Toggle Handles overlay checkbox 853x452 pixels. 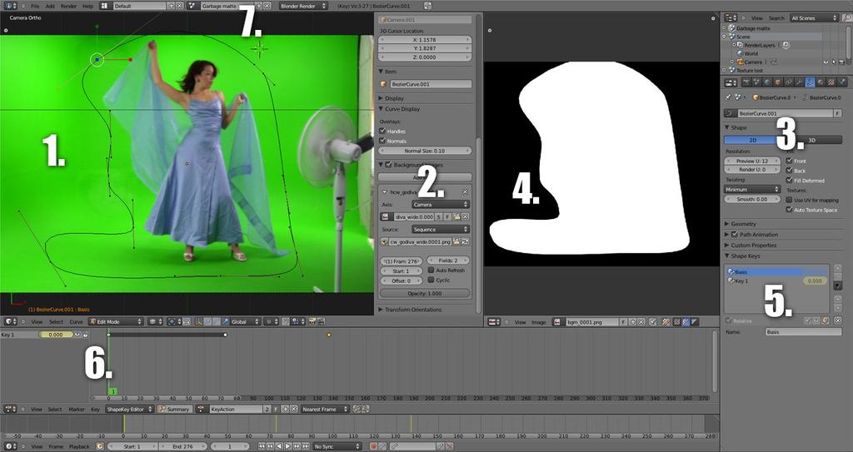click(382, 131)
